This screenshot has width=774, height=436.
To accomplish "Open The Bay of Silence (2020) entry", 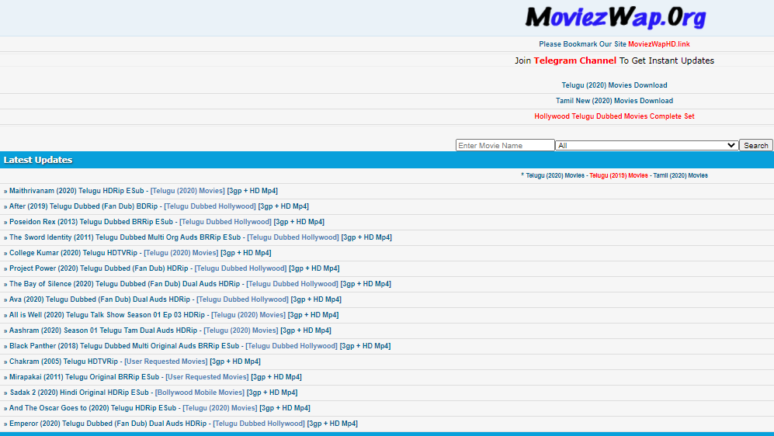I will click(x=124, y=284).
